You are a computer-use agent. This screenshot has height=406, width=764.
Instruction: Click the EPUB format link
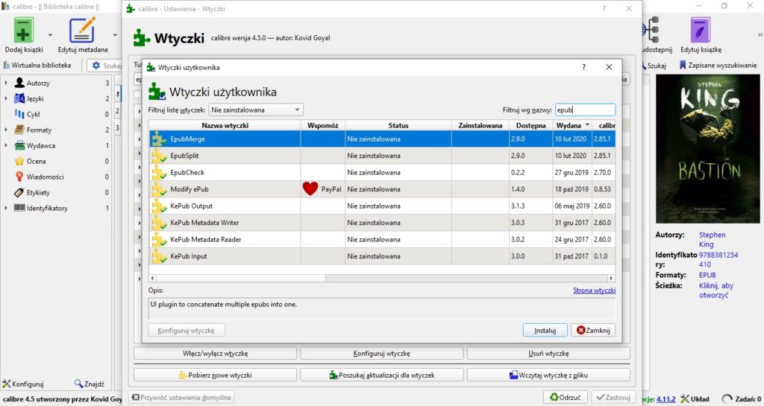(x=707, y=275)
